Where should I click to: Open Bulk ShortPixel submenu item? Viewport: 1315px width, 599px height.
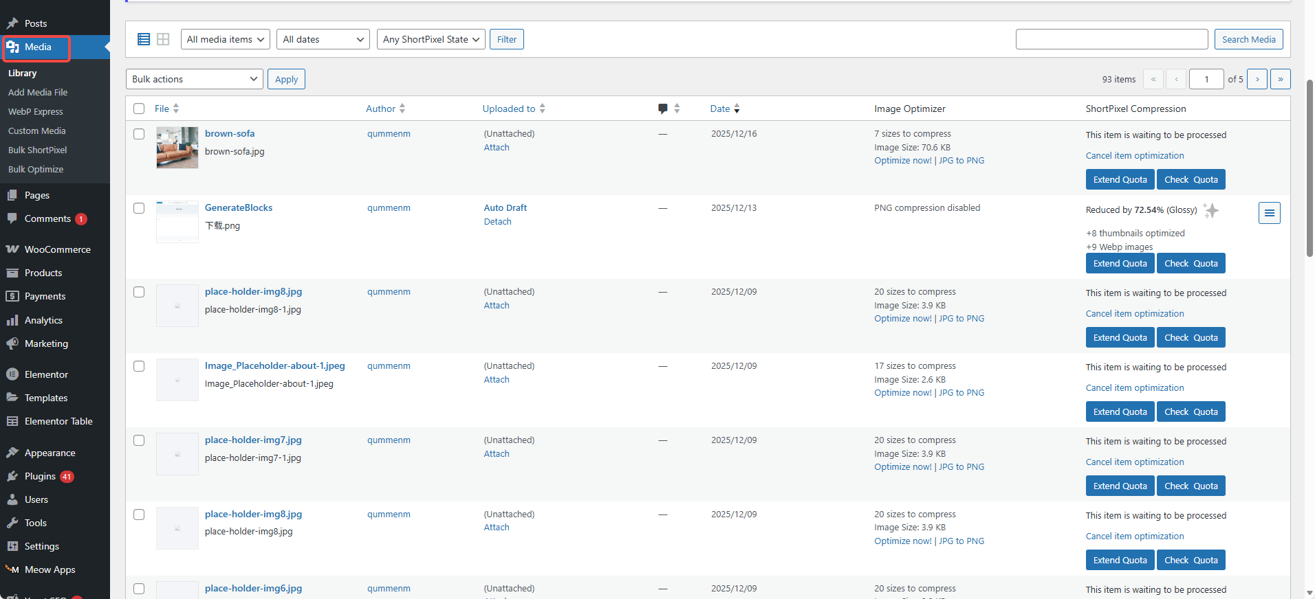coord(37,150)
